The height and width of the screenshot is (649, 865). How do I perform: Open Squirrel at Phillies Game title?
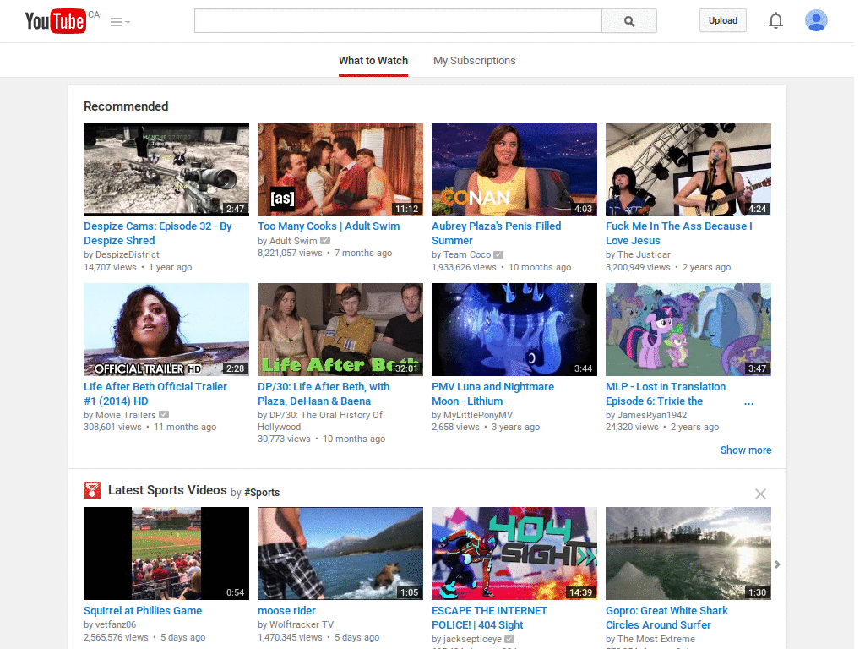pos(143,611)
